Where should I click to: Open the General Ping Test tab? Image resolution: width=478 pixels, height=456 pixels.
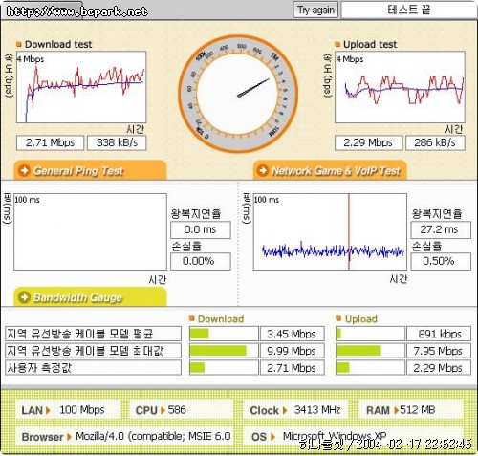point(90,170)
